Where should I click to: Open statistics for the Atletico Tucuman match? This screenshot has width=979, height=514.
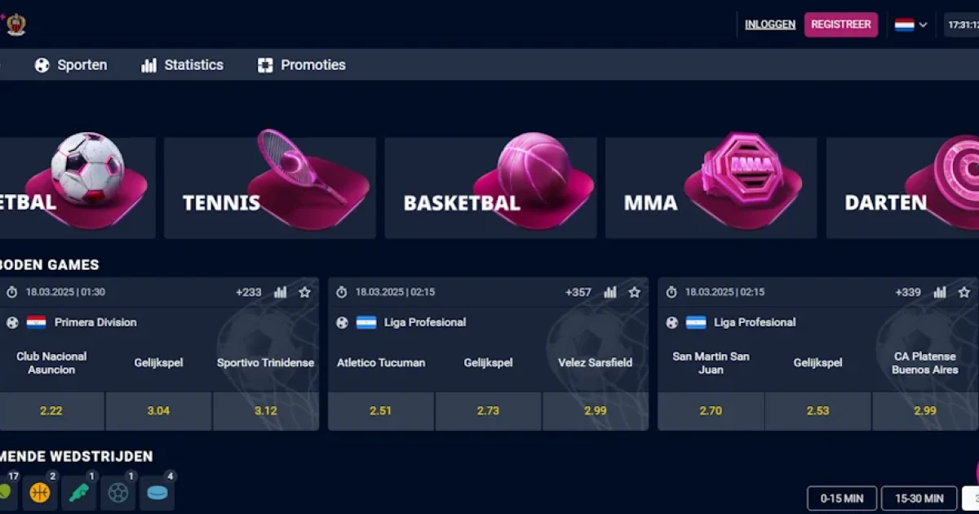(x=611, y=291)
